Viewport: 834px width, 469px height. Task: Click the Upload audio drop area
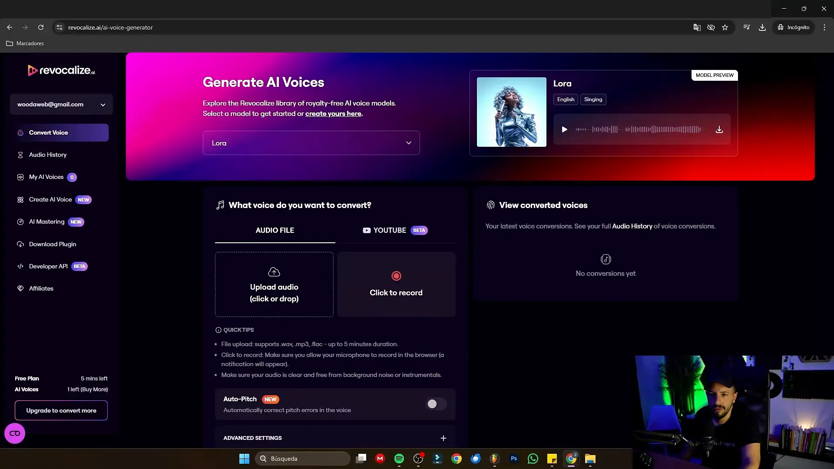click(x=274, y=284)
